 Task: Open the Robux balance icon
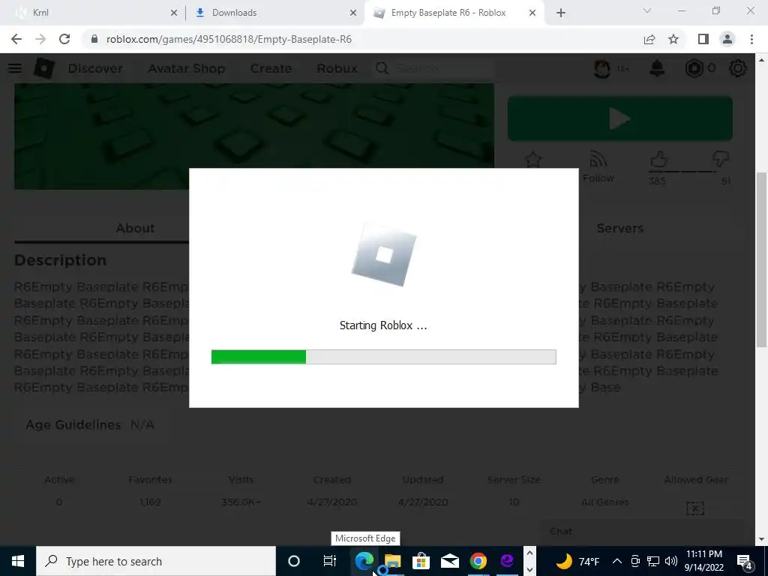(694, 68)
